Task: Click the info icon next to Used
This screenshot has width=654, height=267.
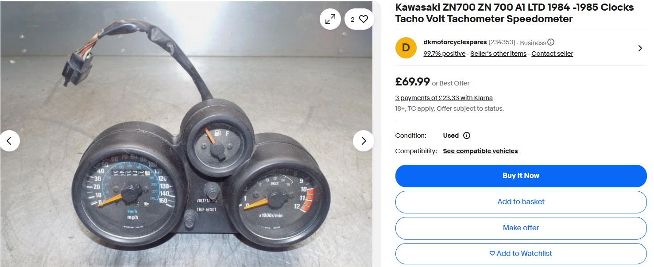Action: 467,135
